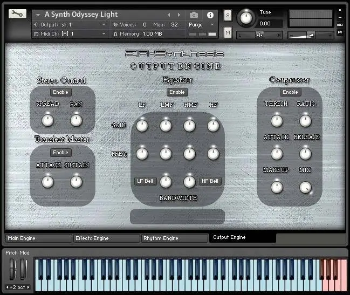Screen dimensions: 350x295
Task: Click the HMF GAIN knob
Action: [189, 126]
